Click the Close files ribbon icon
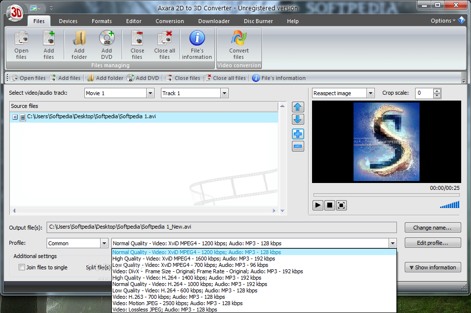Viewport: 471px width, 313px height. click(137, 45)
